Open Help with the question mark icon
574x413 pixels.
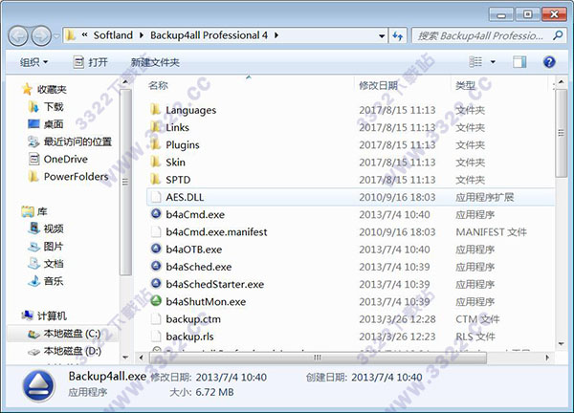[549, 62]
